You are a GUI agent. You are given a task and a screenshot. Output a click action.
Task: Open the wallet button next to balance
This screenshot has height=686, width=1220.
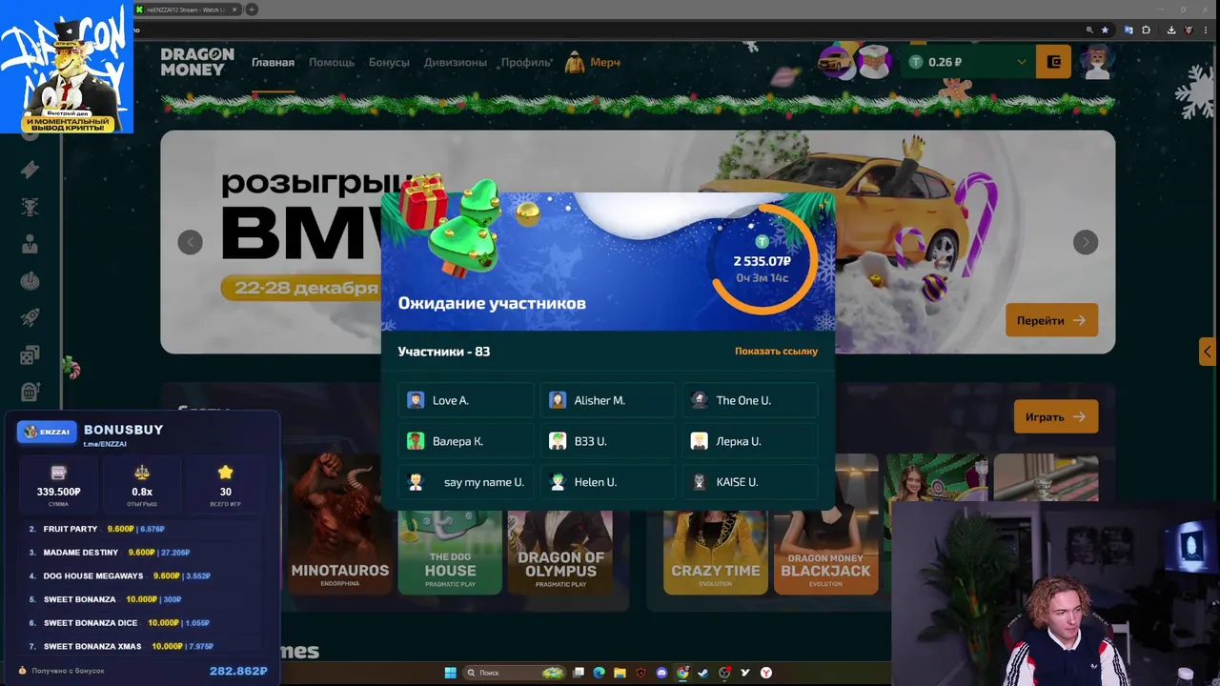(1053, 62)
